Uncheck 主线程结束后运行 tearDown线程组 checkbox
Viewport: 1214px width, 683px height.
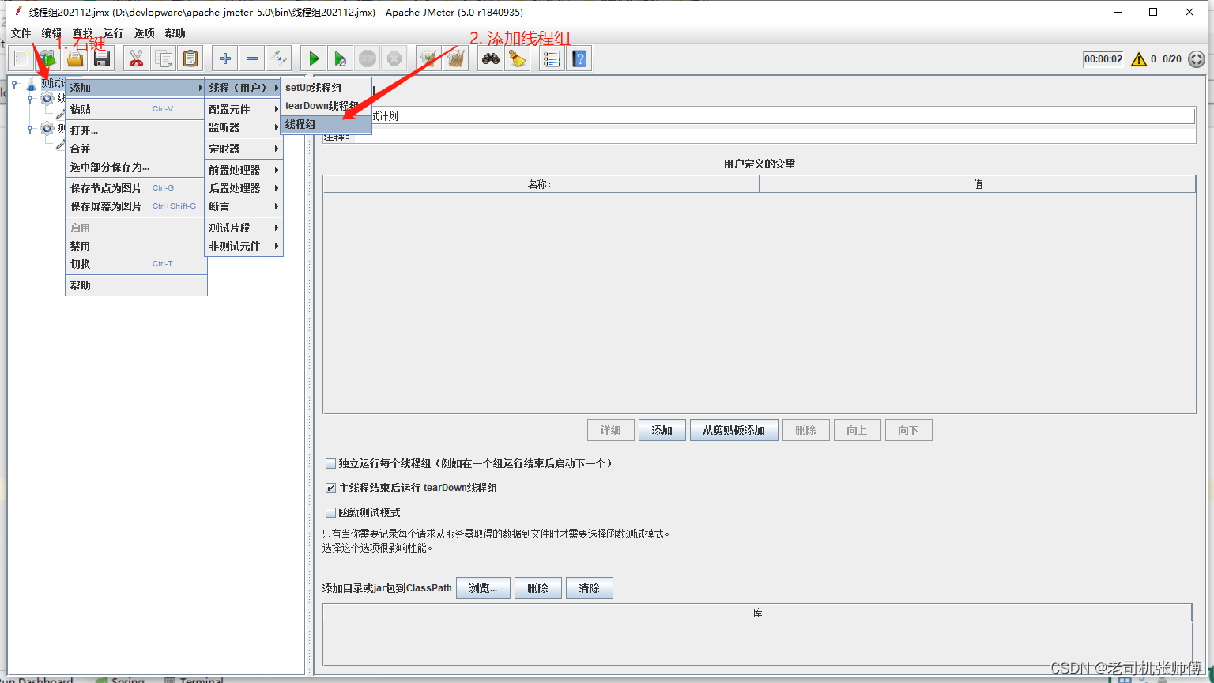[x=331, y=488]
